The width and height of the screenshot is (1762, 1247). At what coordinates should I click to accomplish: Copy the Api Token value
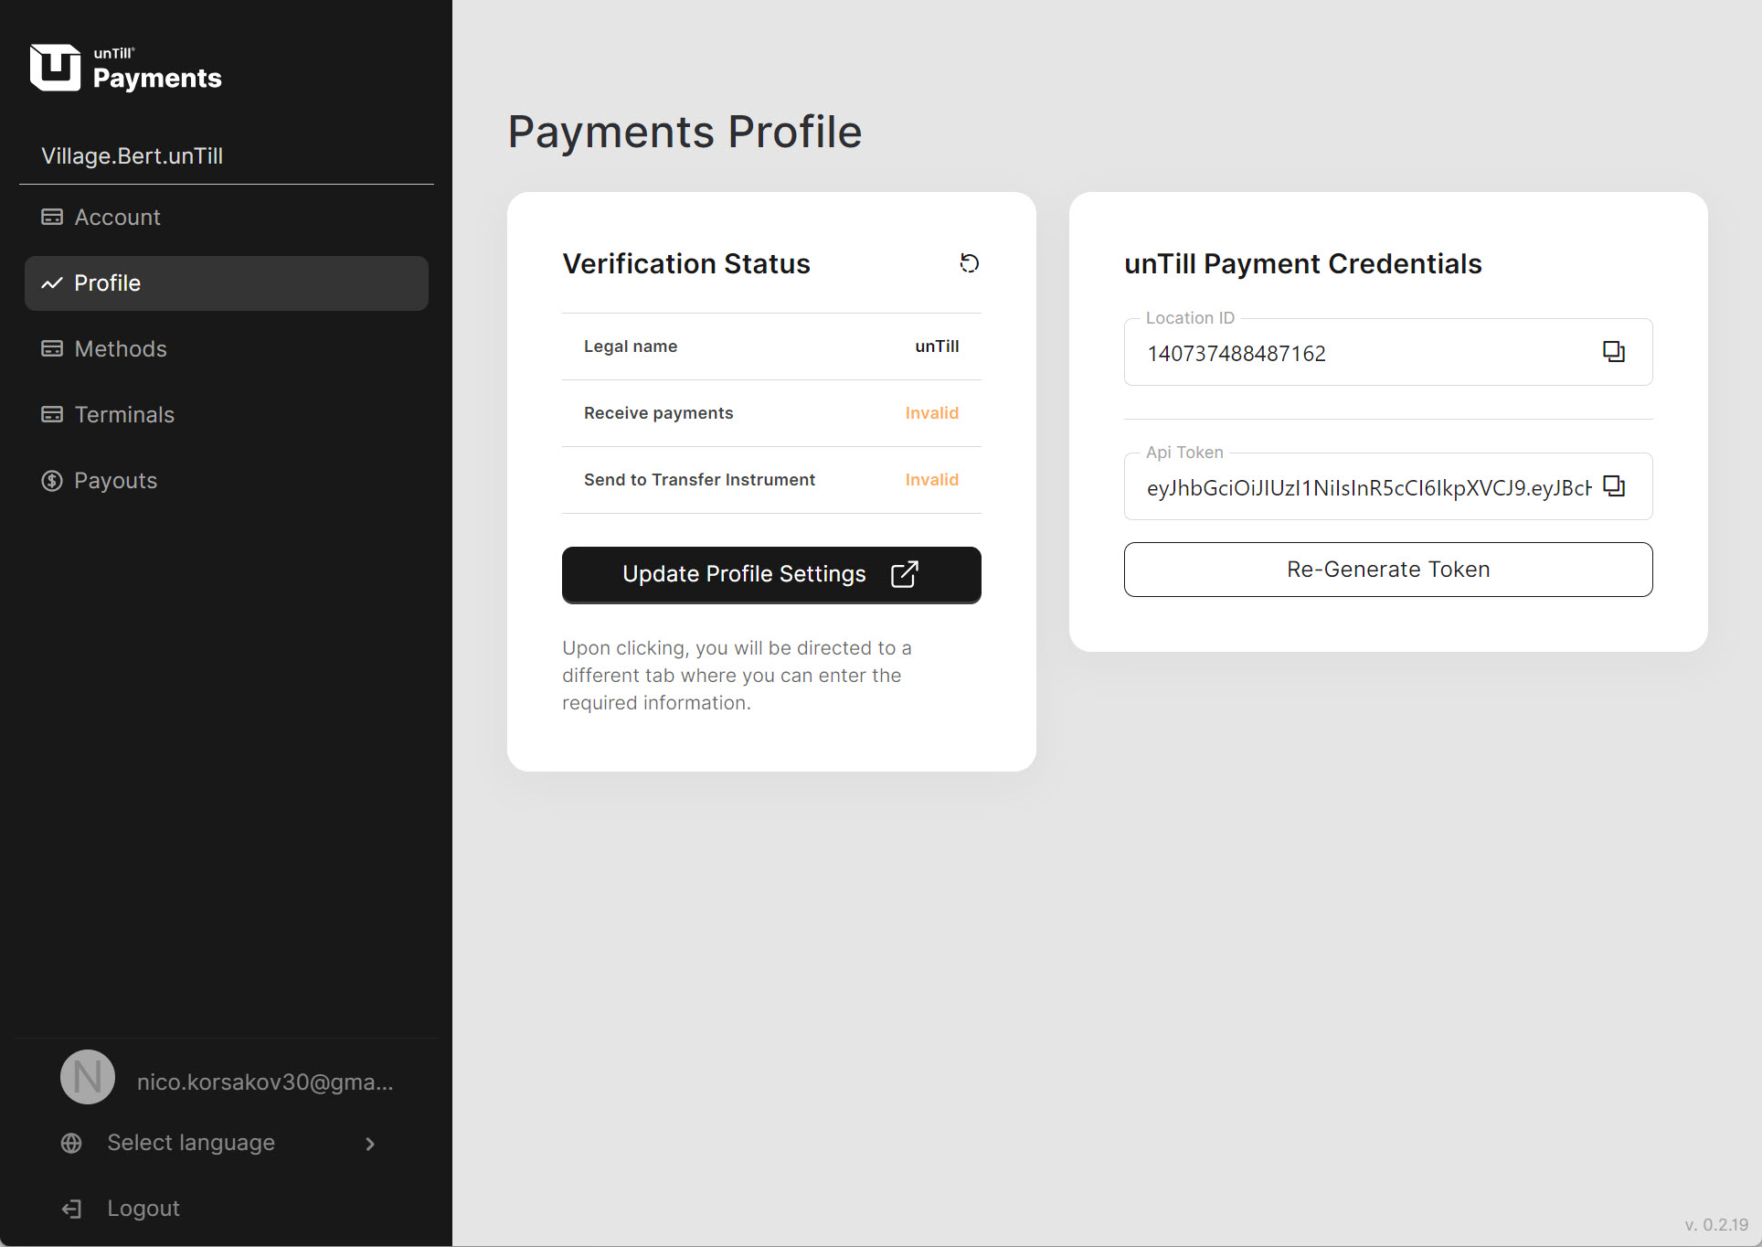(x=1613, y=486)
